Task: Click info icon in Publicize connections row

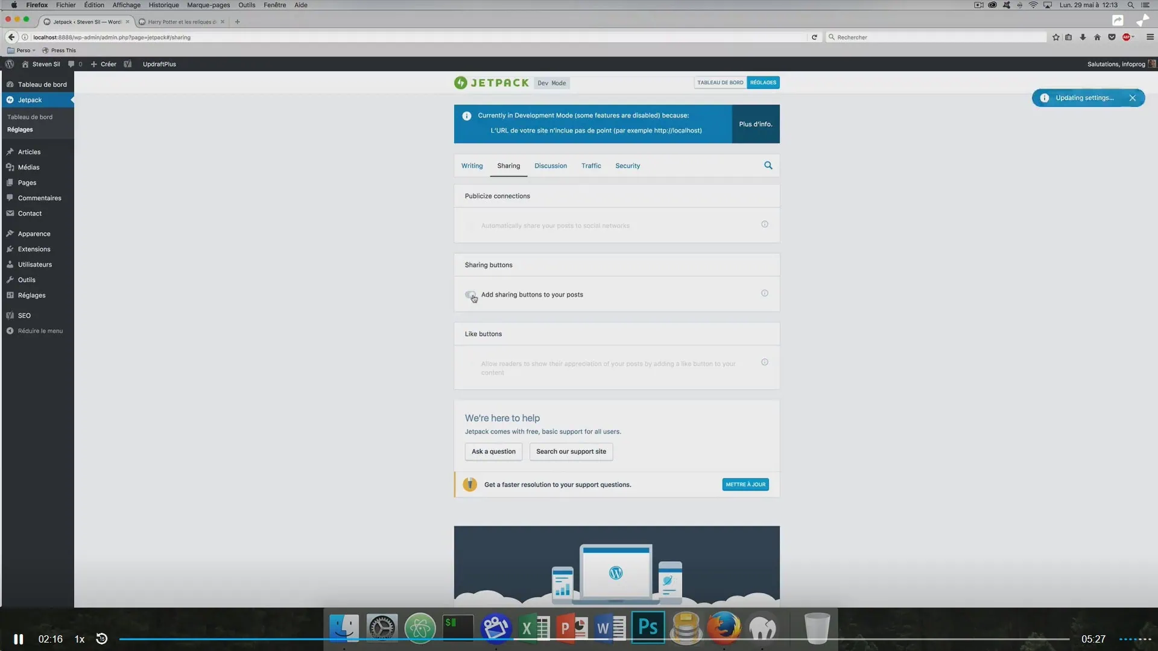Action: [764, 224]
